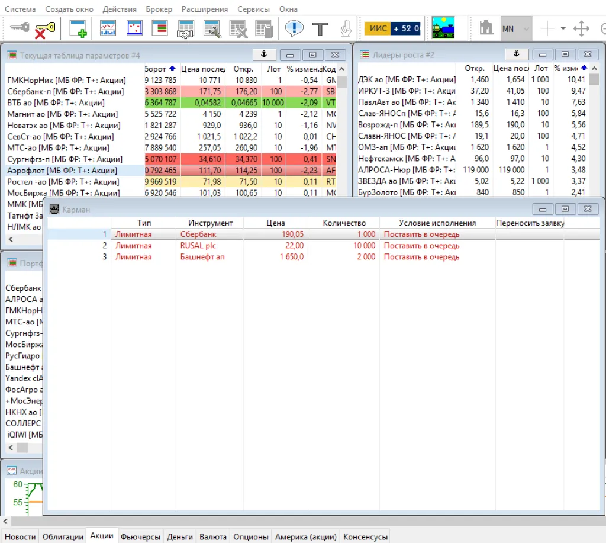Switch to the Фьючерсы tab
The image size is (606, 543).
pos(140,536)
